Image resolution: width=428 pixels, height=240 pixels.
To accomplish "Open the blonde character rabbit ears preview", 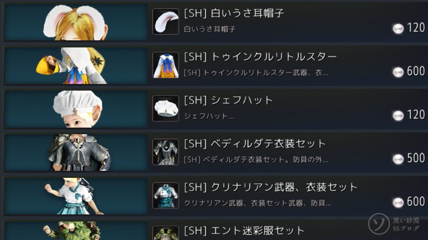I will point(76,22).
